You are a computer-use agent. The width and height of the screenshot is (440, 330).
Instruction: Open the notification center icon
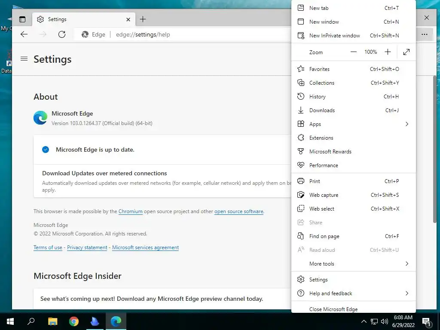point(426,321)
